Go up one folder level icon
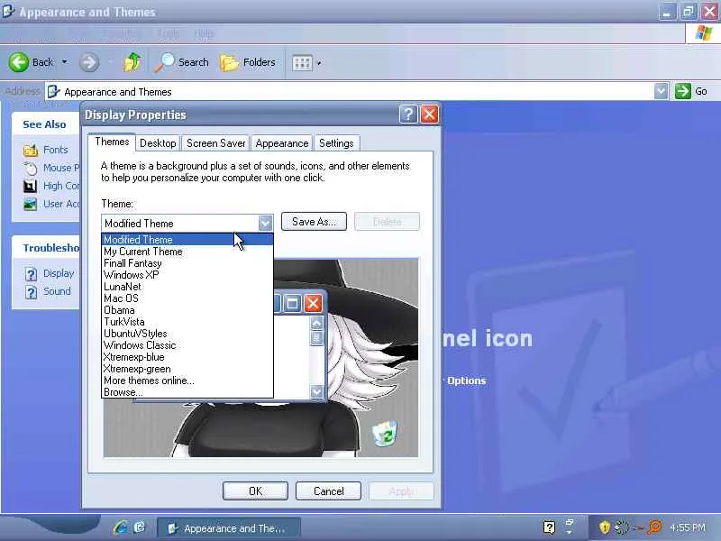721x541 pixels. [x=132, y=62]
